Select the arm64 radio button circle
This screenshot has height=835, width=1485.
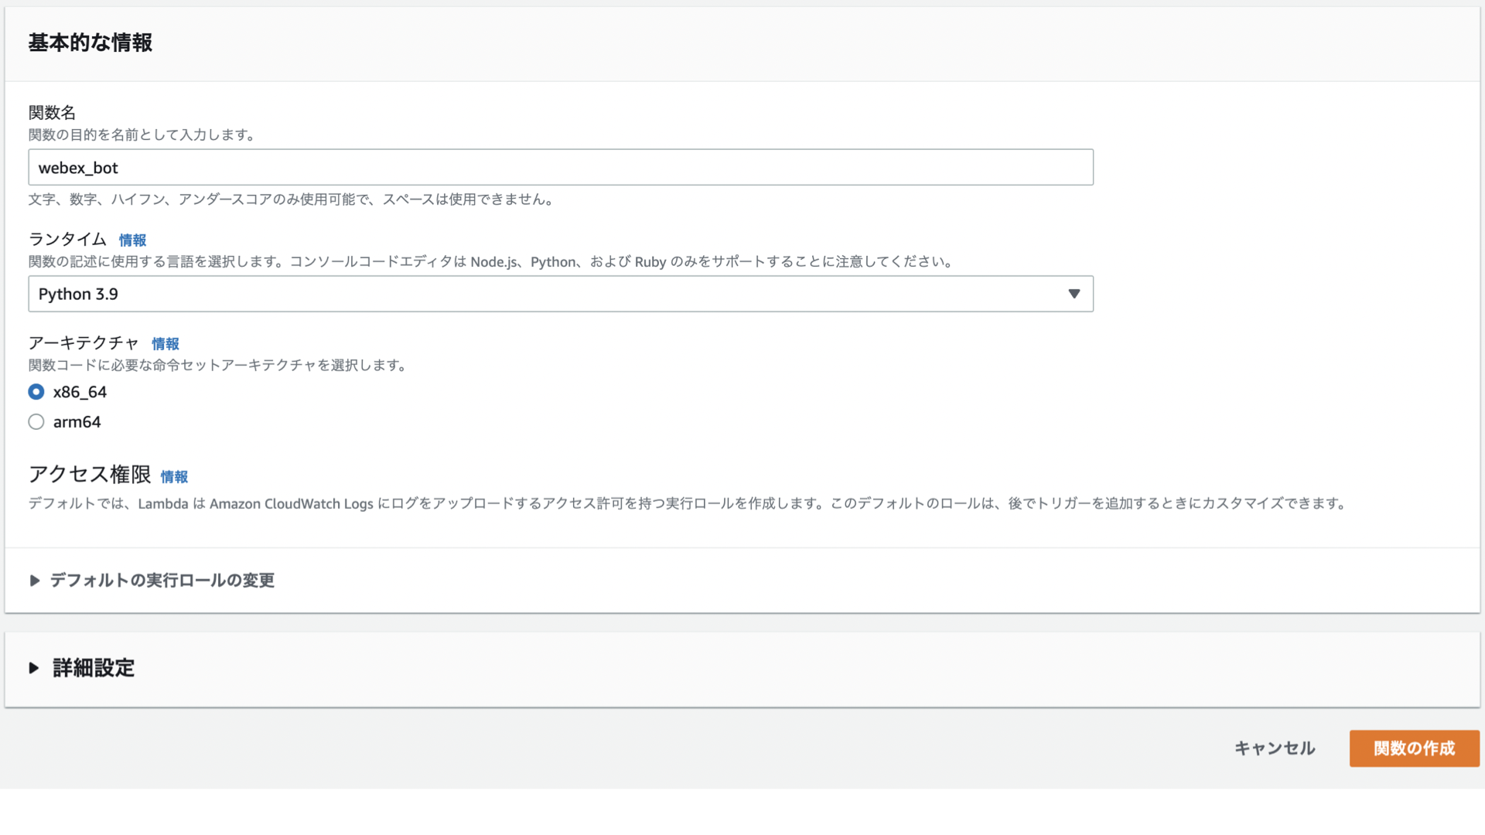coord(36,421)
